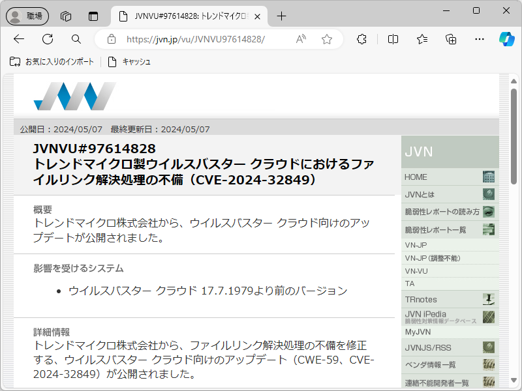
Task: Toggle split screen view in the toolbar
Action: click(x=392, y=39)
